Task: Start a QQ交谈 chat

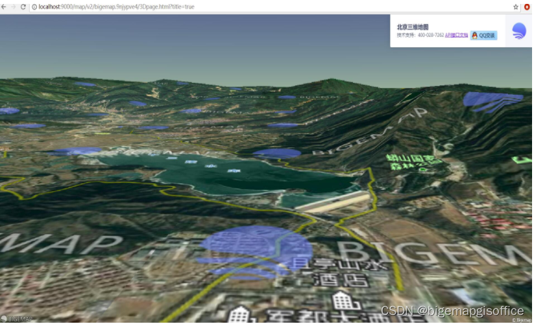Action: pos(483,36)
